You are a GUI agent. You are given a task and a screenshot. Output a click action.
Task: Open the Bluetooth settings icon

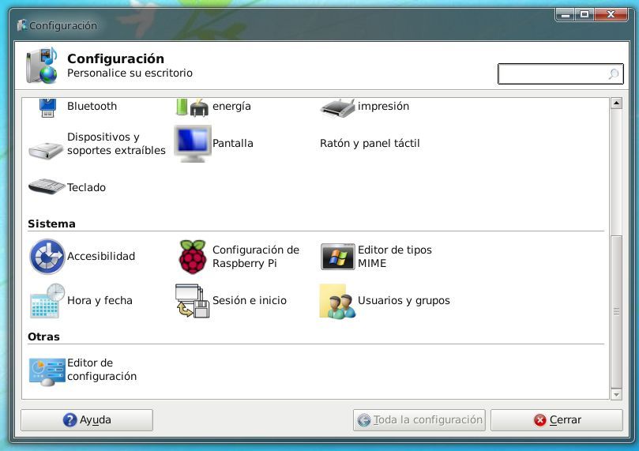point(47,107)
